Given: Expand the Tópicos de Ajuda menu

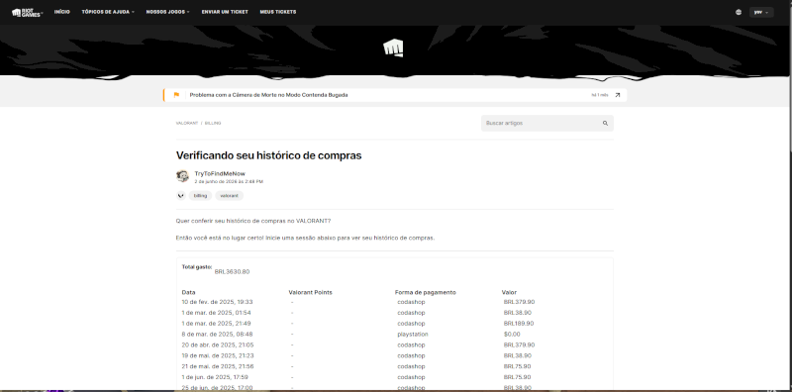Looking at the screenshot, I should pos(108,12).
